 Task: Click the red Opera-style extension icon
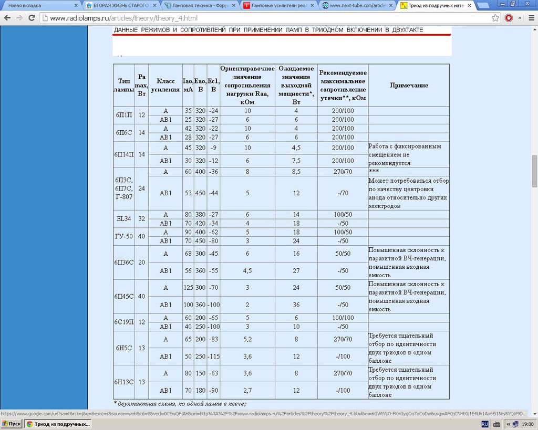[509, 18]
